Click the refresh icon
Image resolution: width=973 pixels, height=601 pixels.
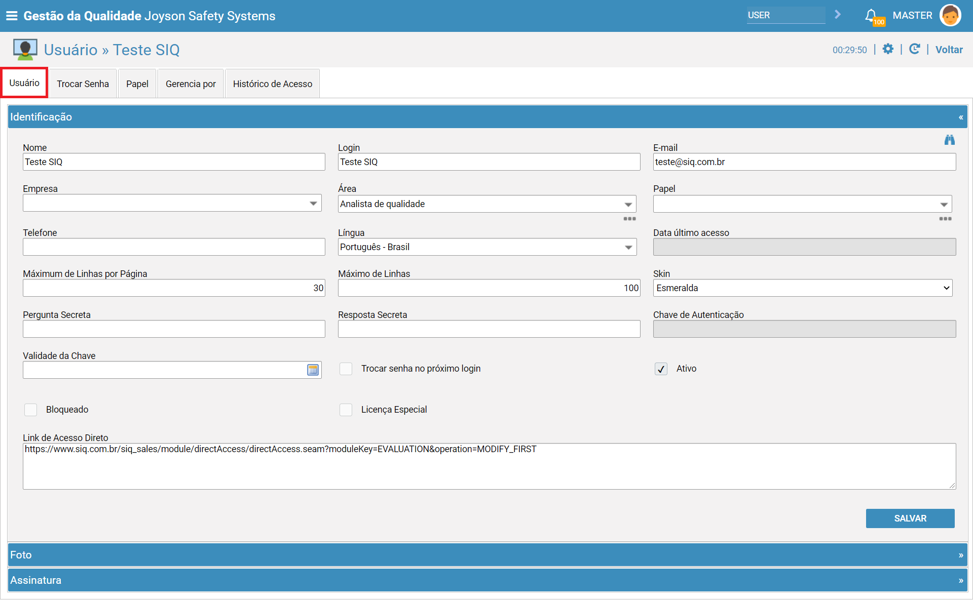914,49
